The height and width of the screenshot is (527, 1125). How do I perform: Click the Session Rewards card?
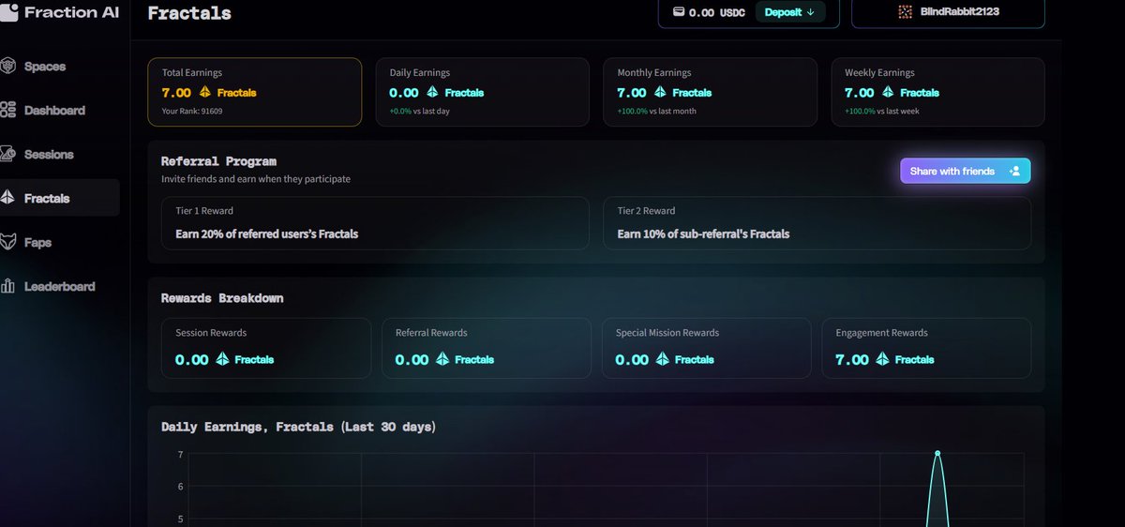coord(266,348)
